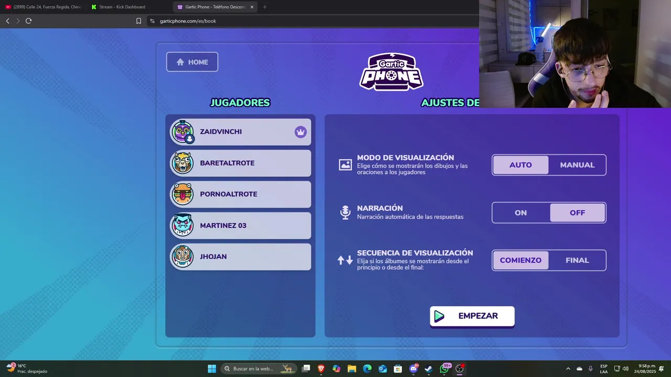Reload the current page
The height and width of the screenshot is (377, 671).
pyautogui.click(x=28, y=21)
